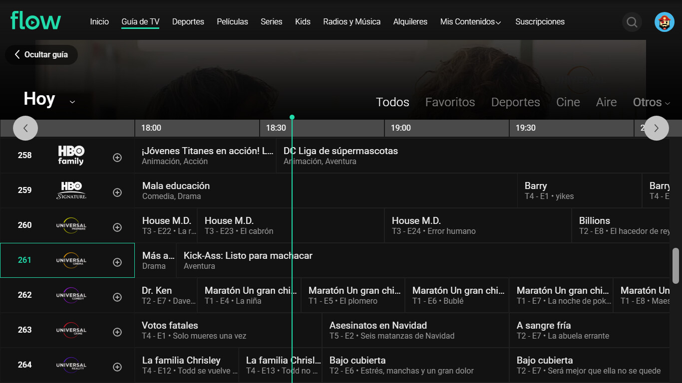Viewport: 682px width, 383px height.
Task: Filter guide by Deportes category
Action: (516, 102)
